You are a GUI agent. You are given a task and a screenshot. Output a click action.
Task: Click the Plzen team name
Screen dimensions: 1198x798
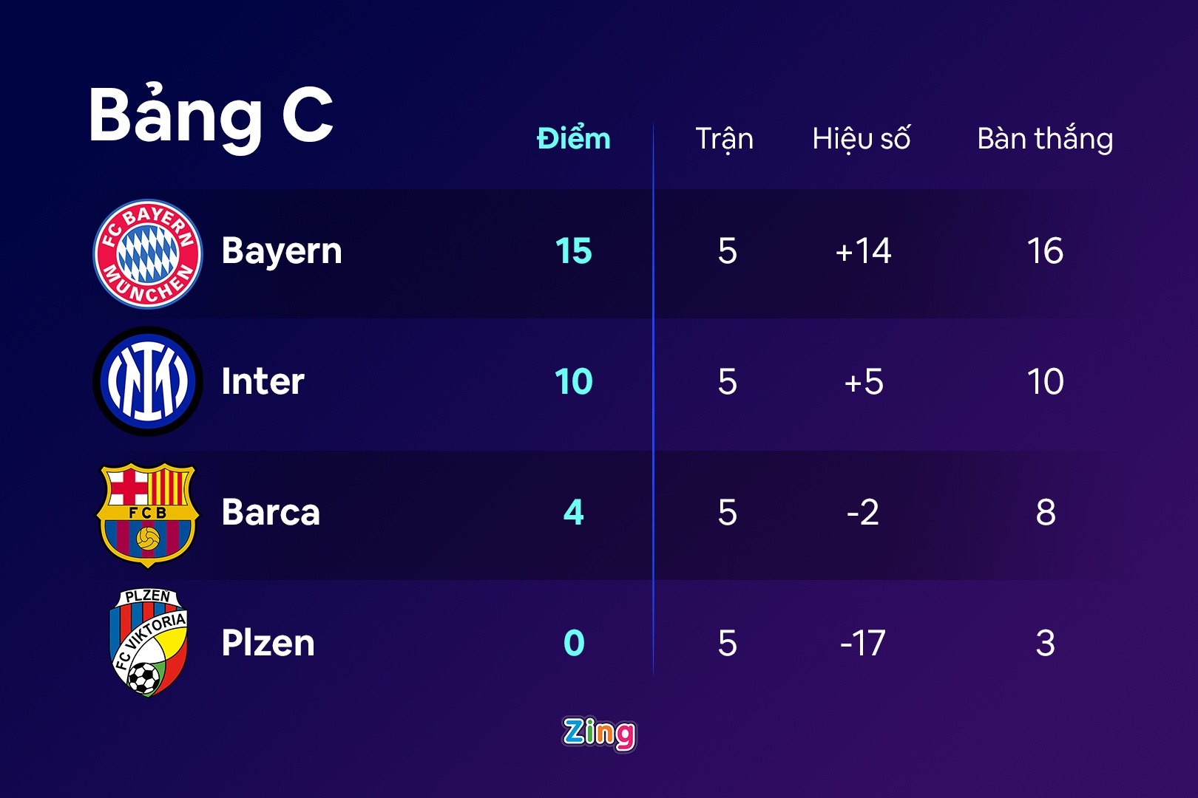pyautogui.click(x=268, y=643)
